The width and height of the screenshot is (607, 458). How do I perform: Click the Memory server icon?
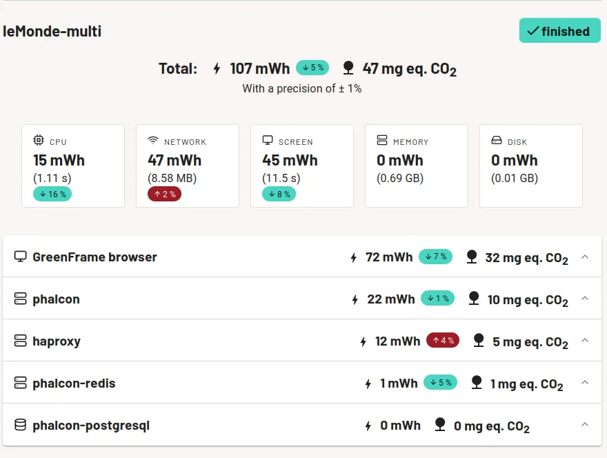tap(382, 141)
